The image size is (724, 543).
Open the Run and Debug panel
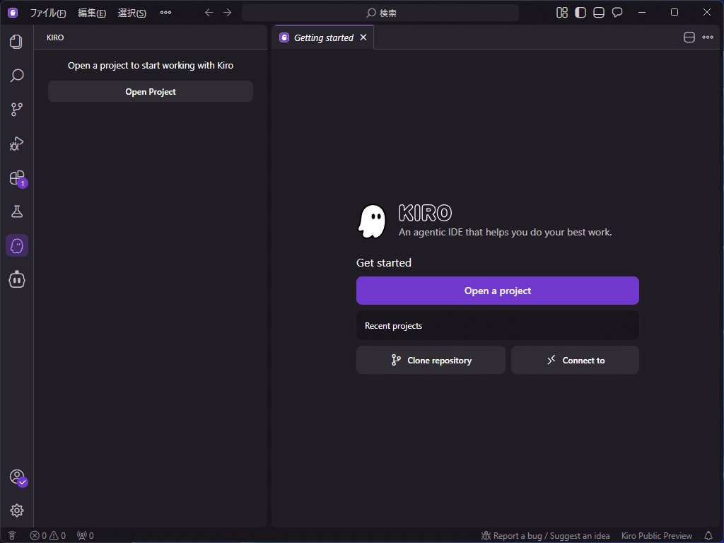click(x=17, y=144)
